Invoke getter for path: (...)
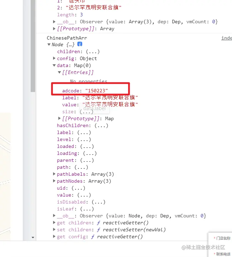Screen dimensions: 232x257 pyautogui.click(x=81, y=167)
